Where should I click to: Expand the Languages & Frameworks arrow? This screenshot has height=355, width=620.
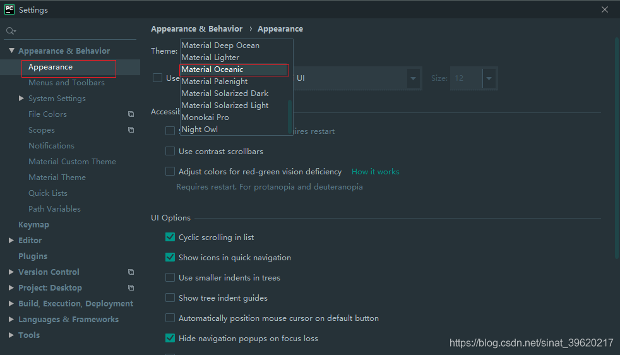click(11, 320)
